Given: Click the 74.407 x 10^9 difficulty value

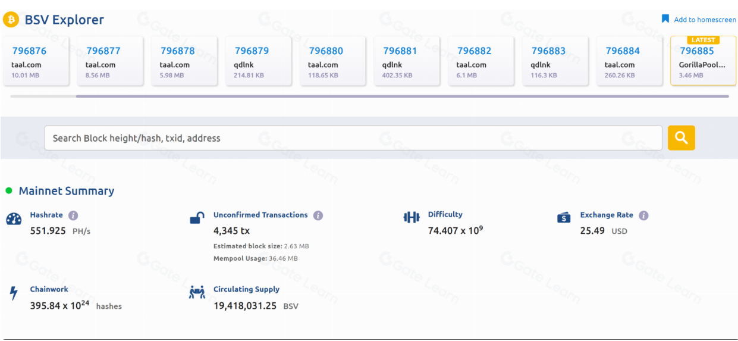Looking at the screenshot, I should 456,230.
